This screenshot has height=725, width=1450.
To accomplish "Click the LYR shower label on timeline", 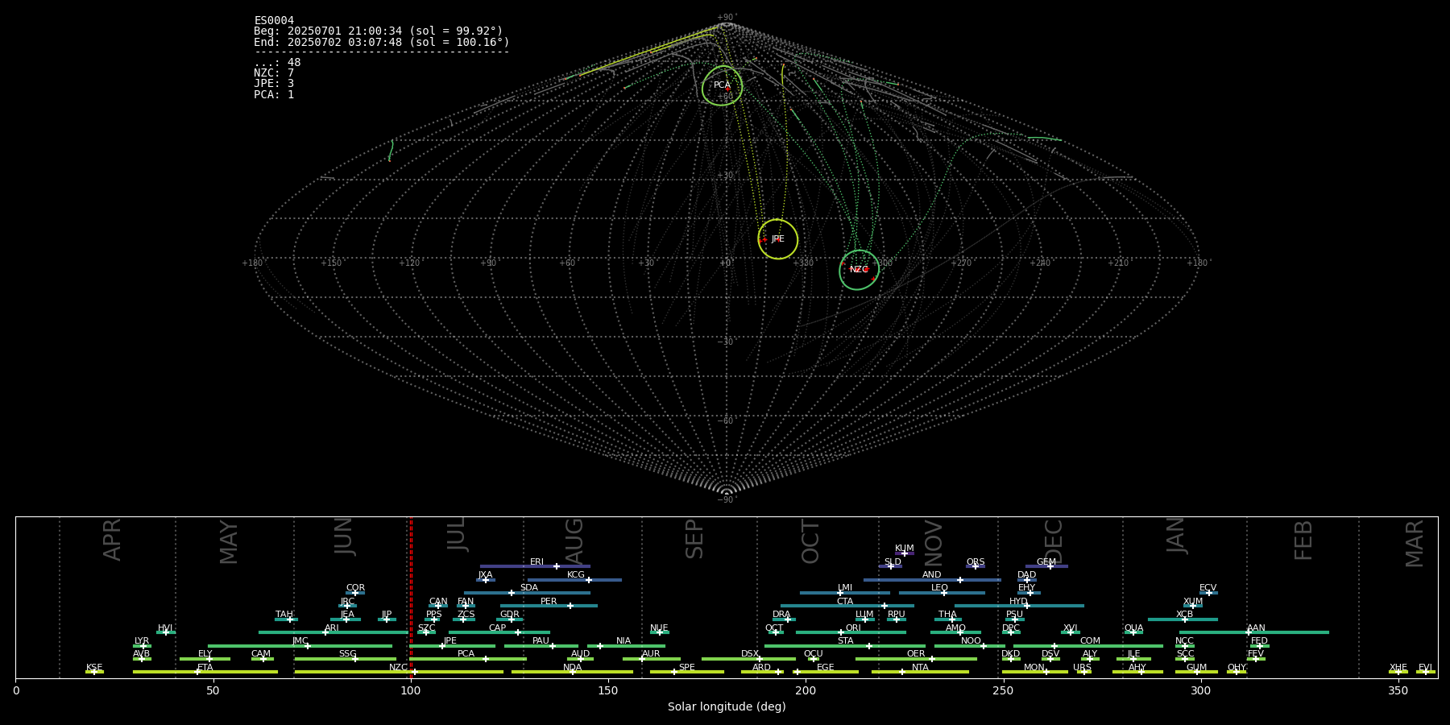I will point(142,641).
